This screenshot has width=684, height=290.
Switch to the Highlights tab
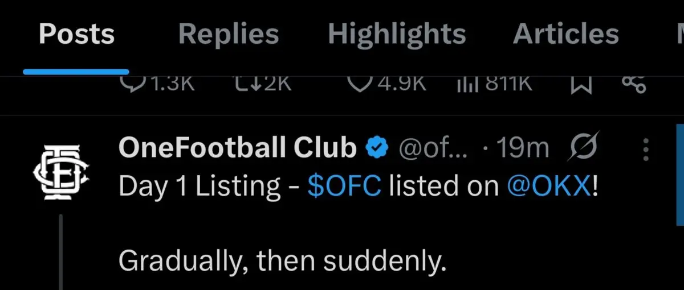click(x=397, y=35)
